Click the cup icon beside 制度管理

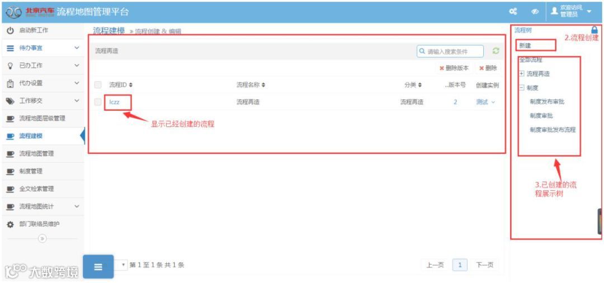(x=11, y=172)
